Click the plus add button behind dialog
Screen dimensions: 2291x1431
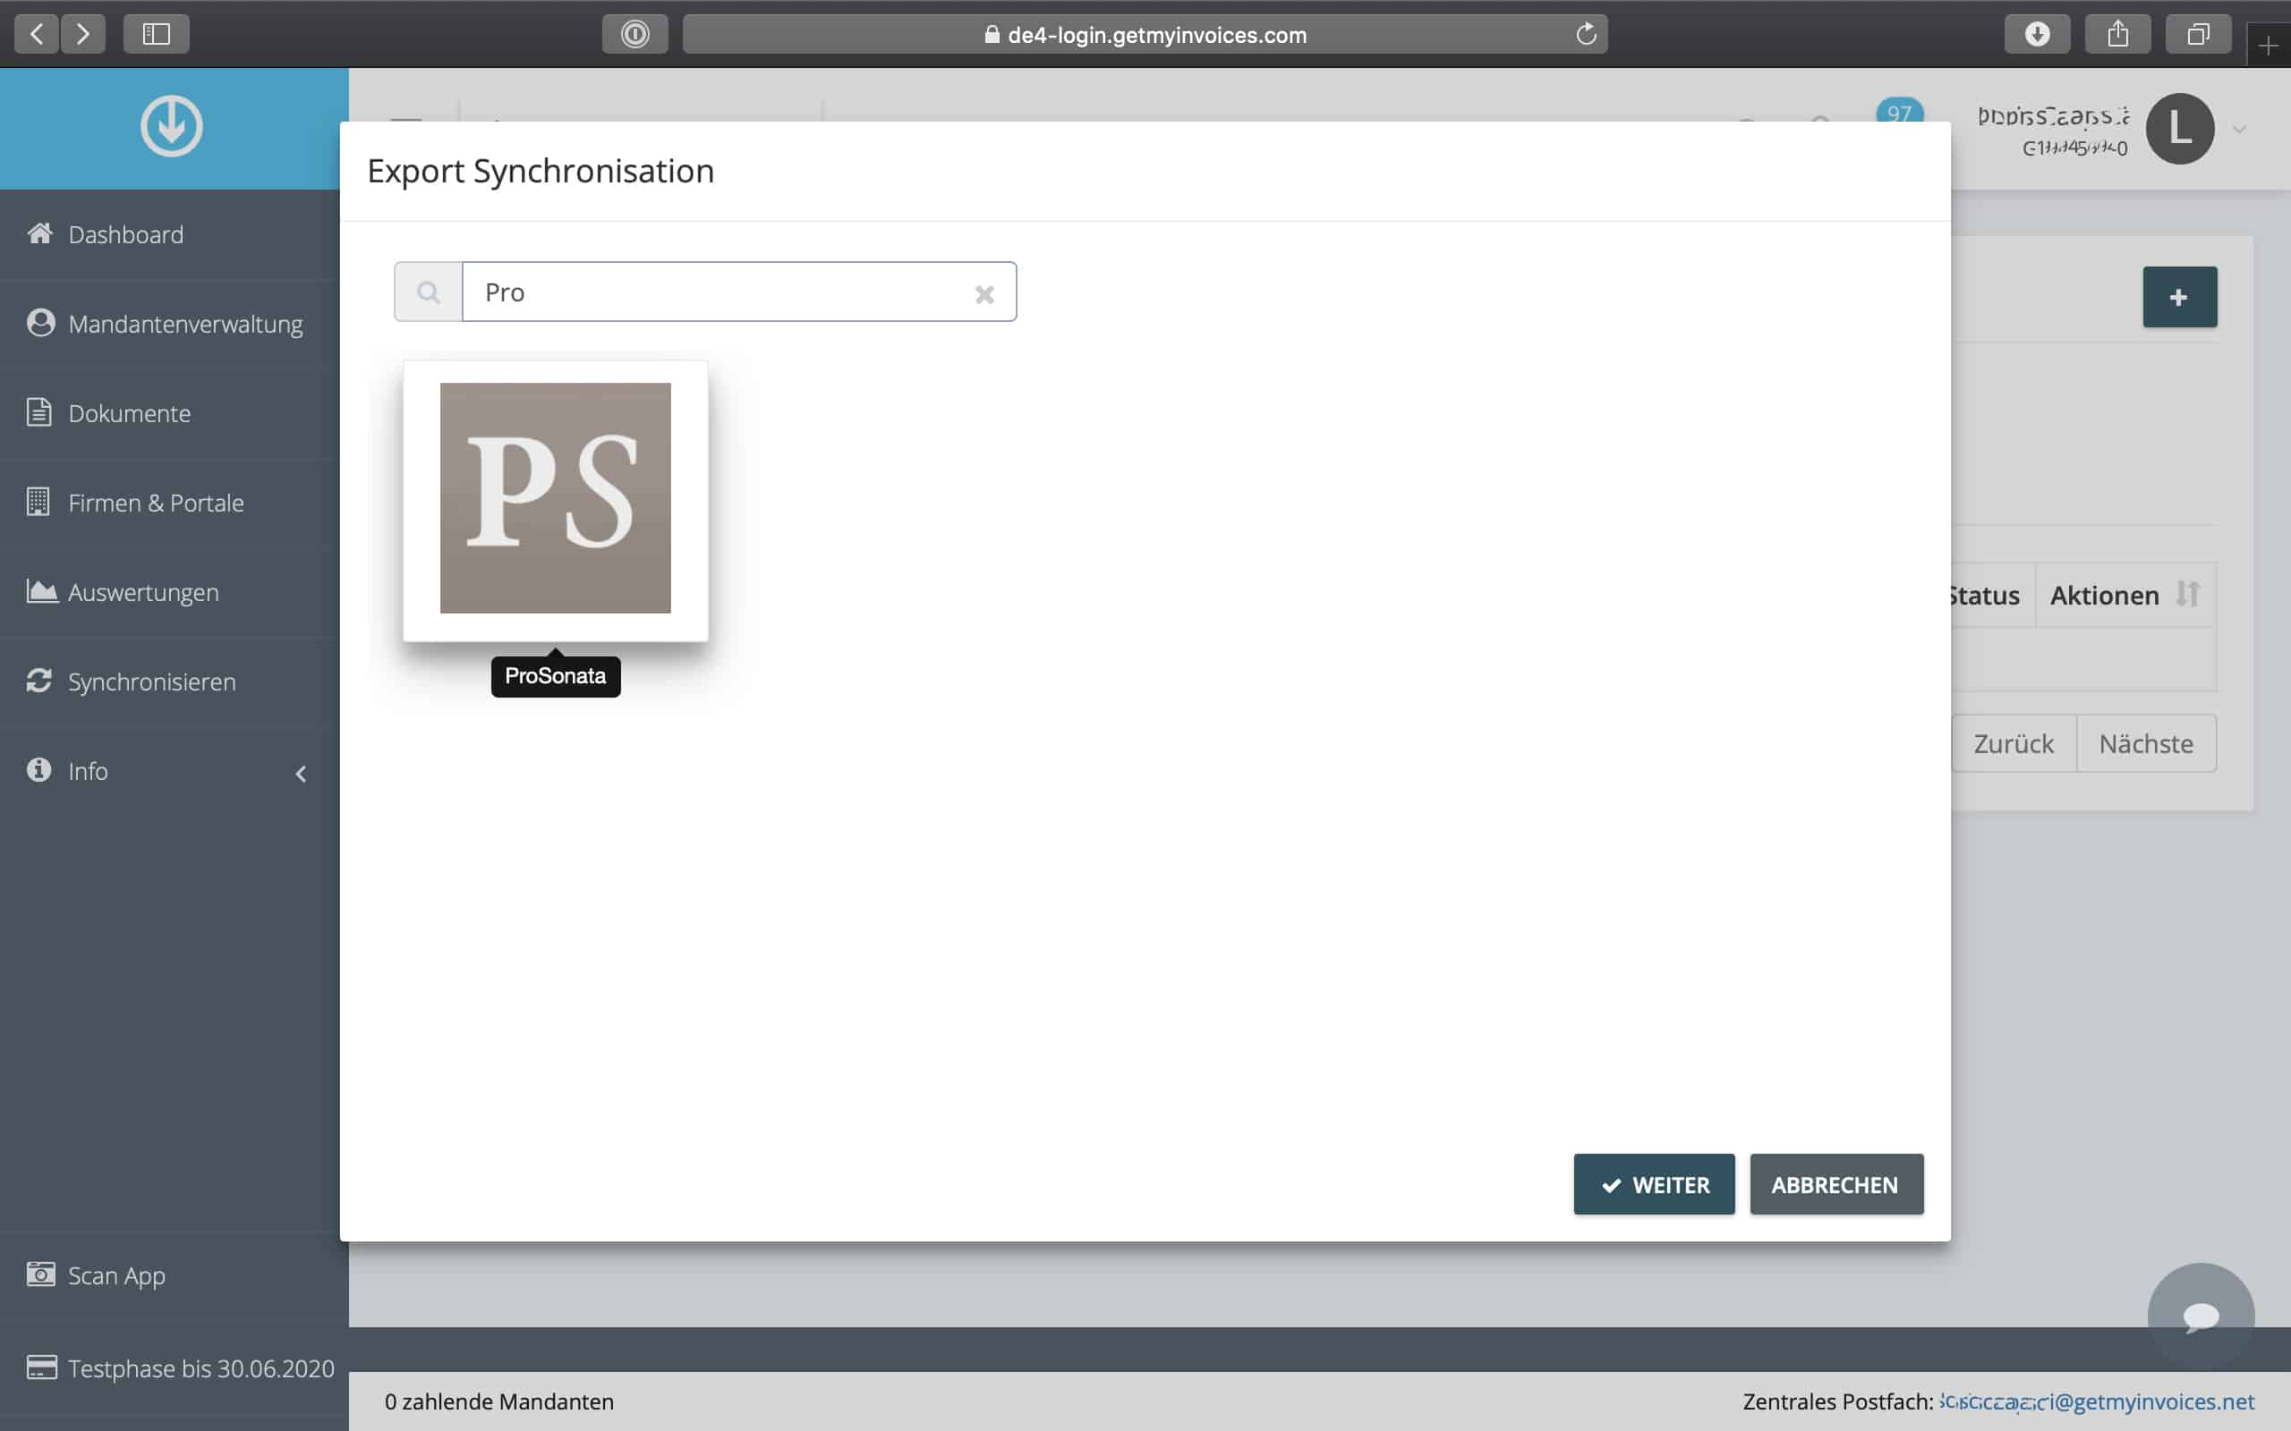tap(2179, 297)
